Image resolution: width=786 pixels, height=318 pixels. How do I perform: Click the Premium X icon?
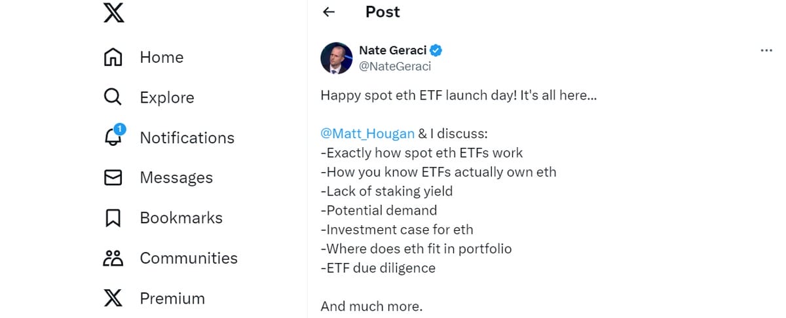coord(113,298)
